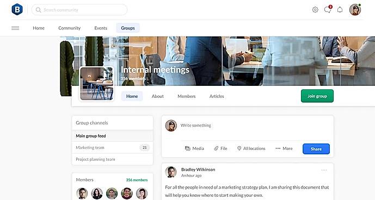
Task: Click the 21 badge on Marketing team
Action: pos(144,148)
